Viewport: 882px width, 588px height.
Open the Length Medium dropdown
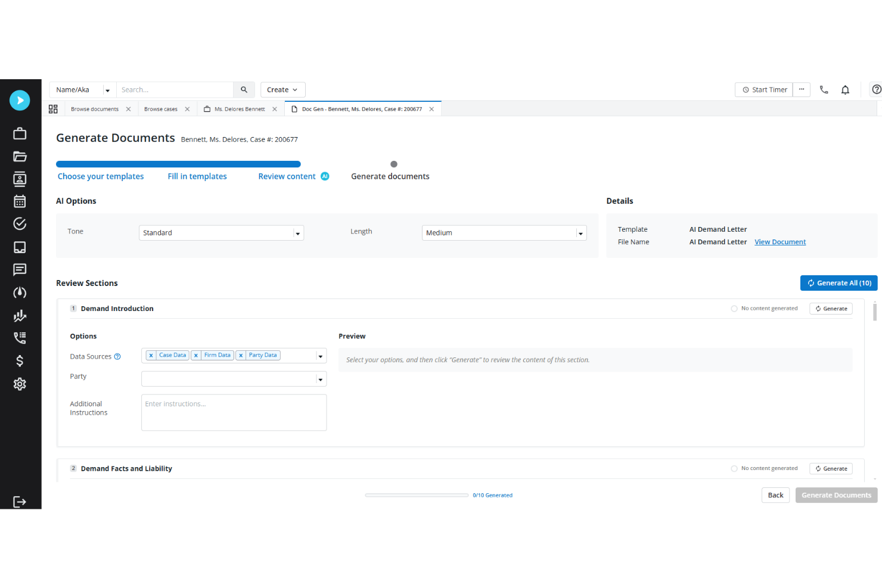(504, 233)
